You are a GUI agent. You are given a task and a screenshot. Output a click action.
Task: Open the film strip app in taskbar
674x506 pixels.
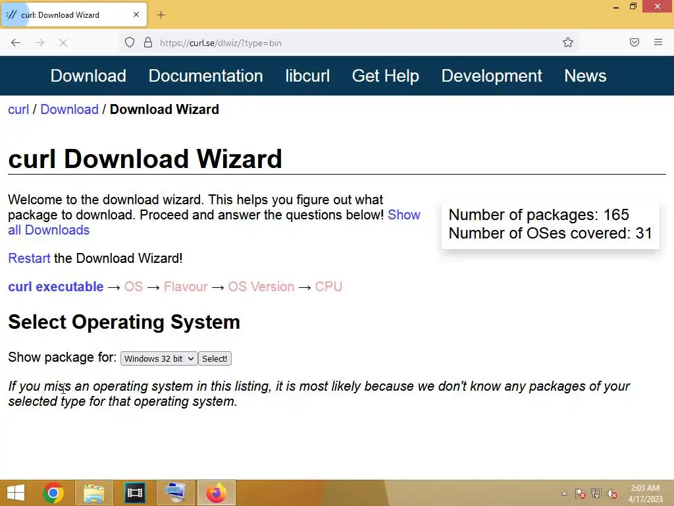[x=134, y=493]
